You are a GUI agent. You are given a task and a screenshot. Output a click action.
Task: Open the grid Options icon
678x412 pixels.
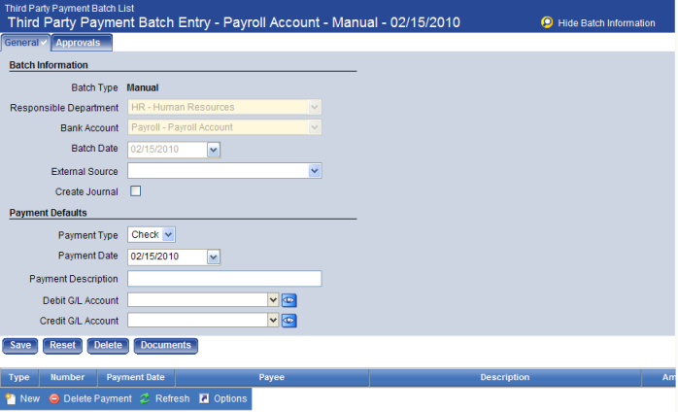pyautogui.click(x=204, y=398)
